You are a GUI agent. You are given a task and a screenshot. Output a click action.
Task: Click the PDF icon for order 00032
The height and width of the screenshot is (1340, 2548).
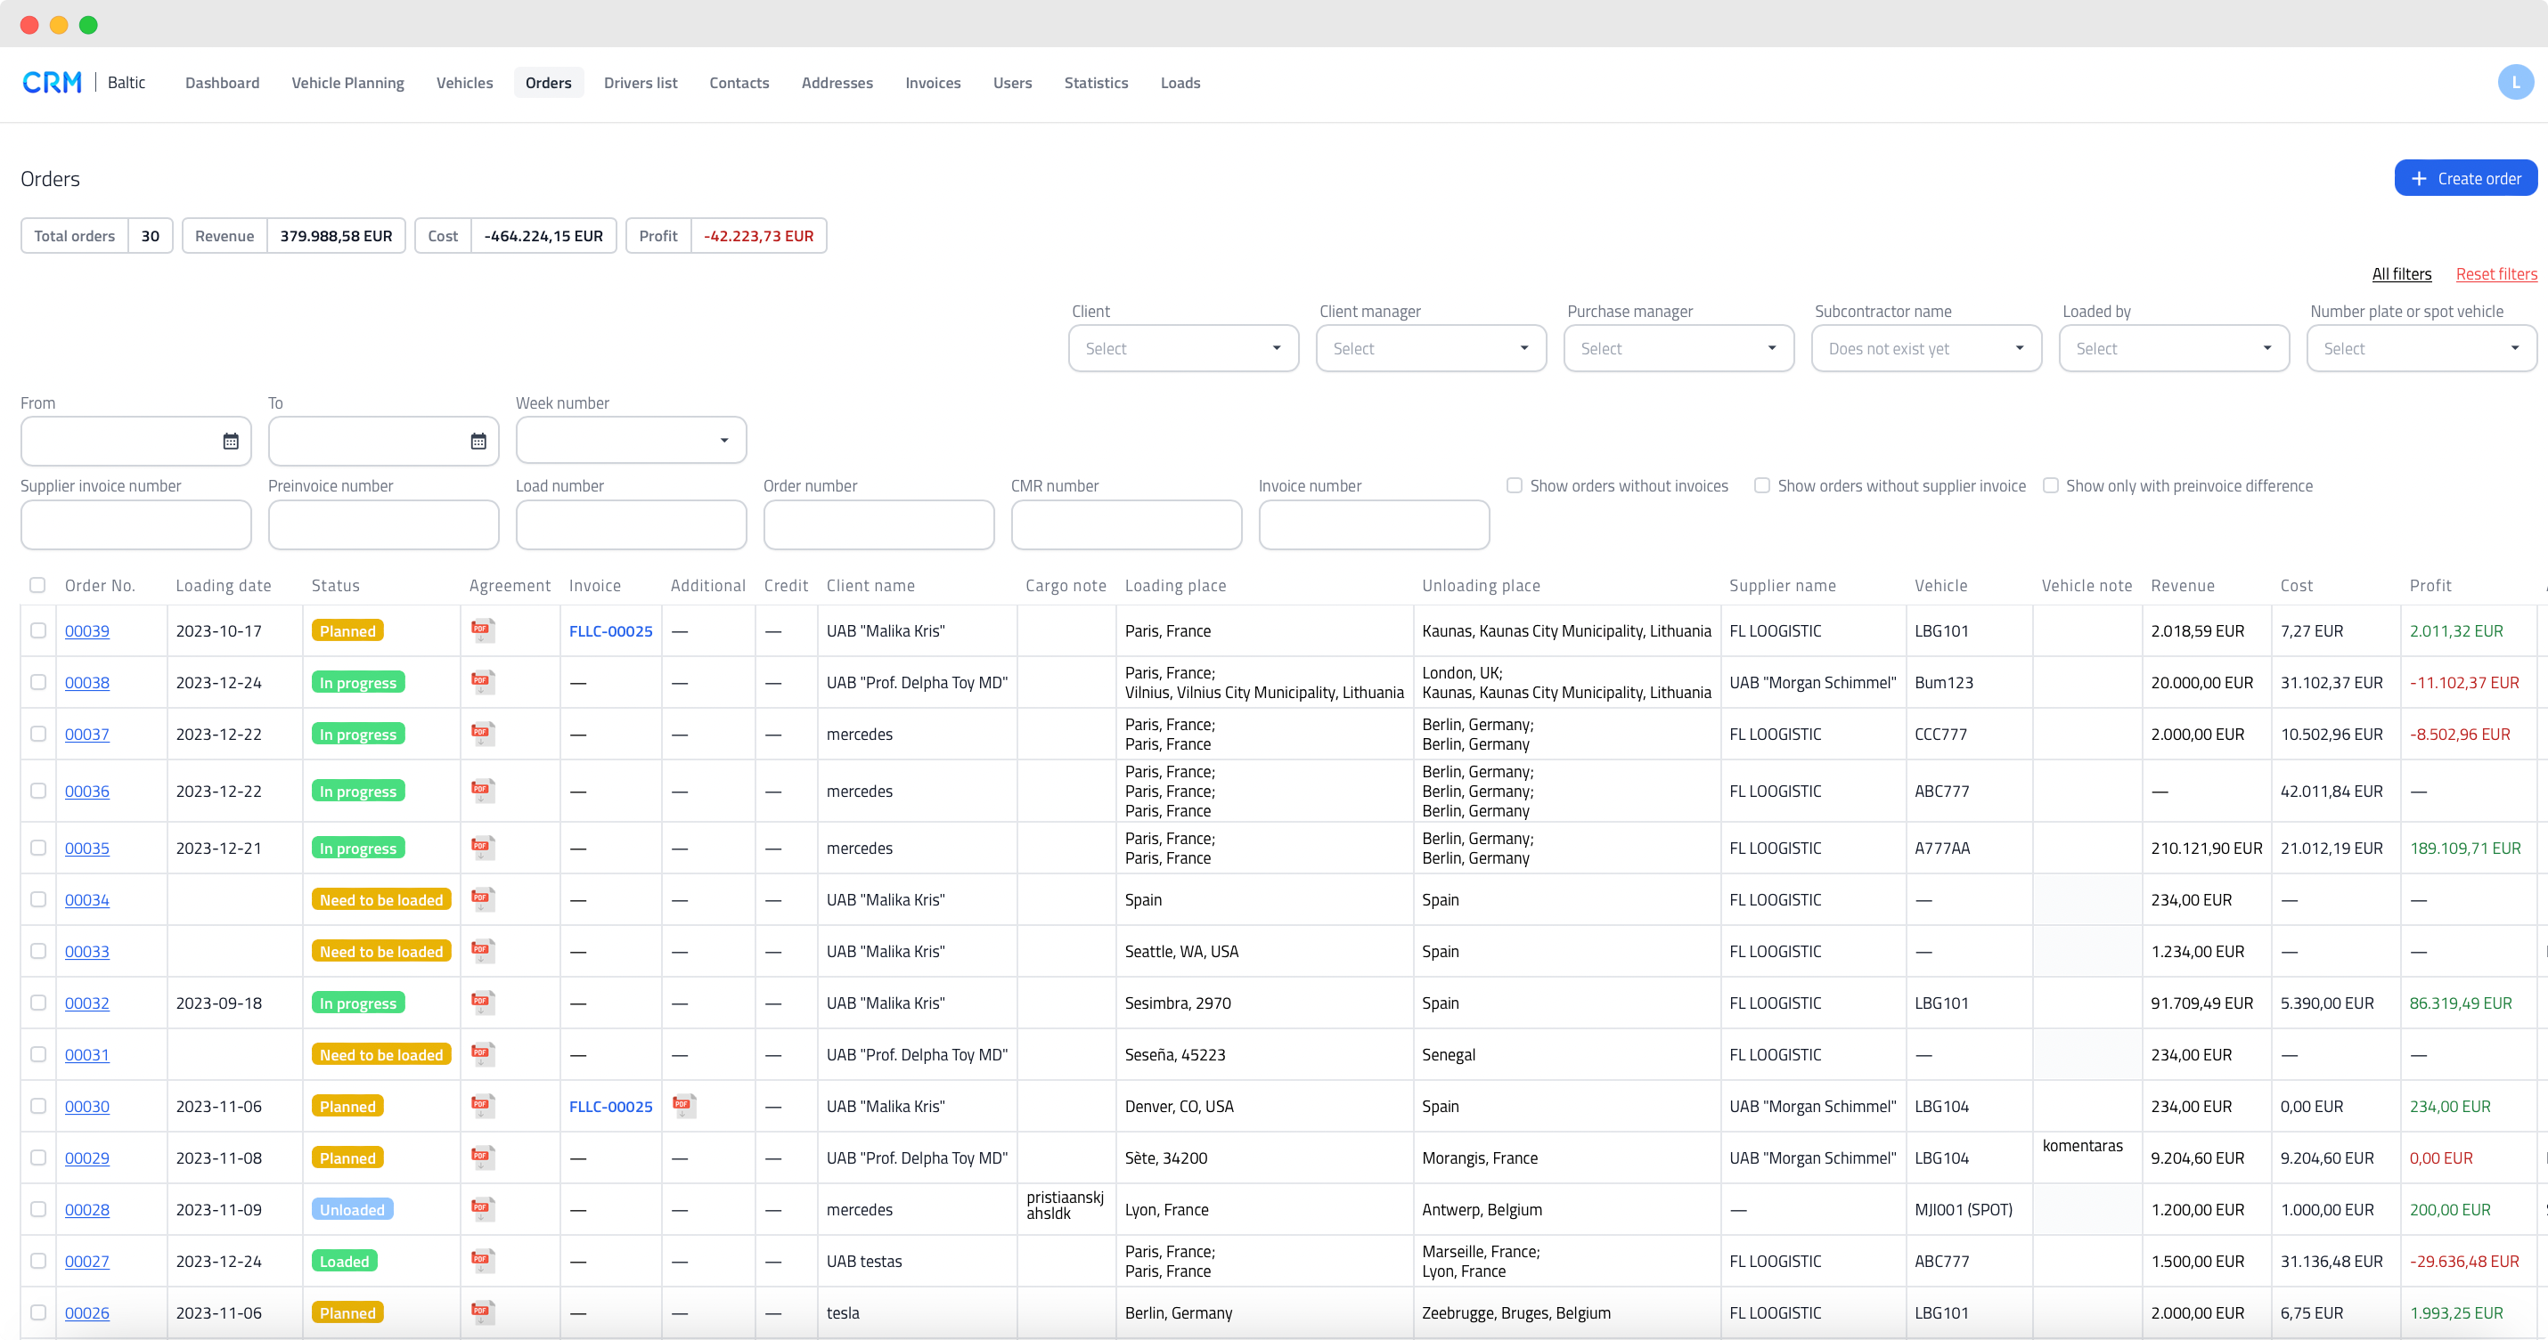point(484,1003)
